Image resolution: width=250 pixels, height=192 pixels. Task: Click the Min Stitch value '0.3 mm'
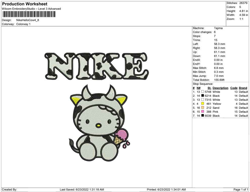219,72
